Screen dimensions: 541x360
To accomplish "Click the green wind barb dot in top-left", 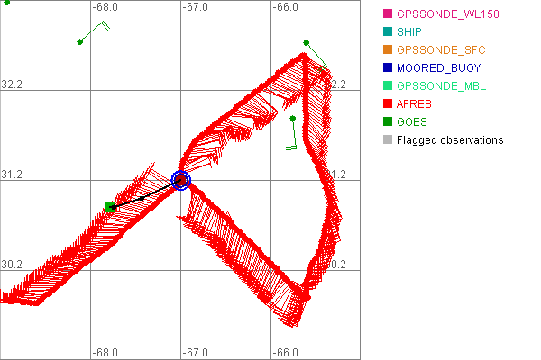I will pos(80,42).
